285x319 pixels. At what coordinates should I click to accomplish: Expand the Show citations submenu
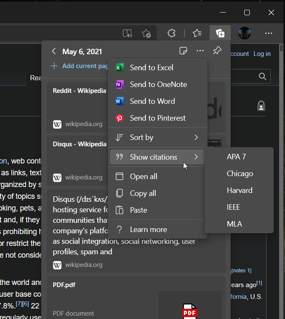(157, 157)
